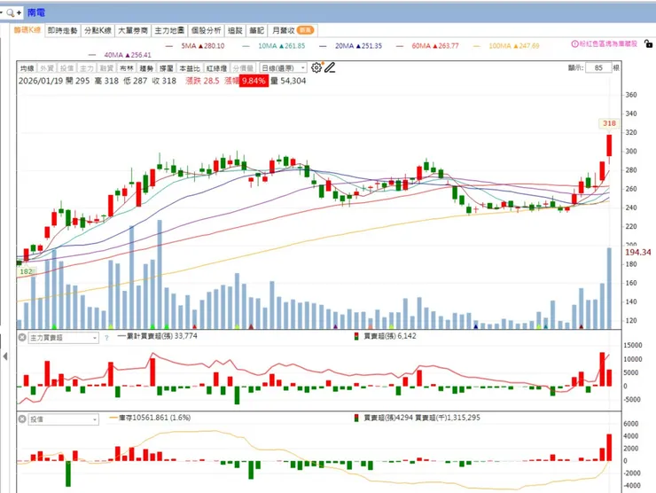656x493 pixels.
Task: Toggle the 融資 overlay button
Action: pyautogui.click(x=106, y=67)
